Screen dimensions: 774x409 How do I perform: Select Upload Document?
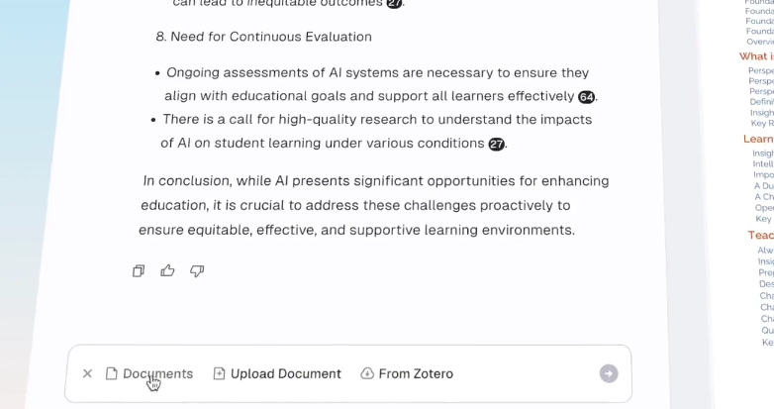point(277,373)
